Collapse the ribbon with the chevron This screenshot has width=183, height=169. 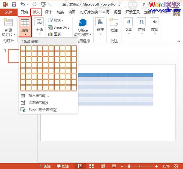178,41
